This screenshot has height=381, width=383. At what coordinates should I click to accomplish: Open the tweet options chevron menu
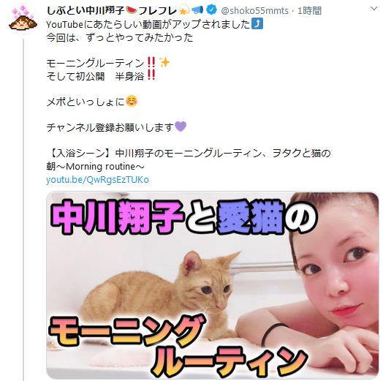pos(373,9)
